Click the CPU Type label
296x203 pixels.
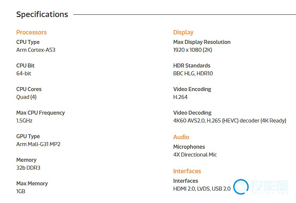[x=28, y=42]
